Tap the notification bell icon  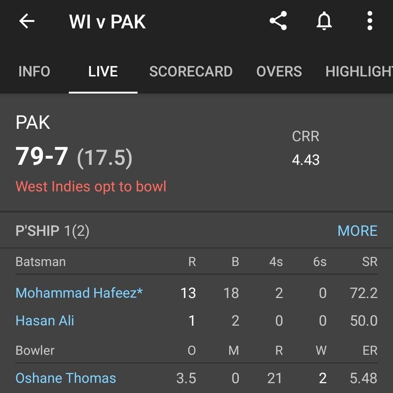coord(324,21)
